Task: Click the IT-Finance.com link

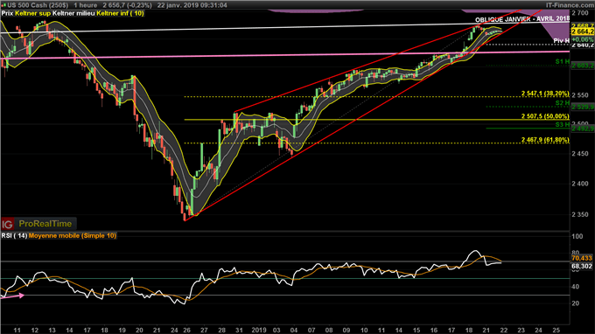Action: 570,5
